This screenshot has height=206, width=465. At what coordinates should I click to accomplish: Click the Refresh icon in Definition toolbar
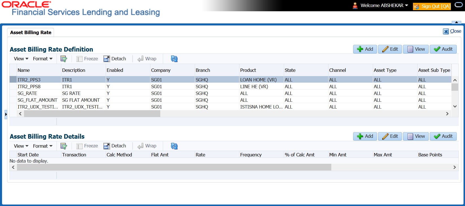pyautogui.click(x=174, y=59)
